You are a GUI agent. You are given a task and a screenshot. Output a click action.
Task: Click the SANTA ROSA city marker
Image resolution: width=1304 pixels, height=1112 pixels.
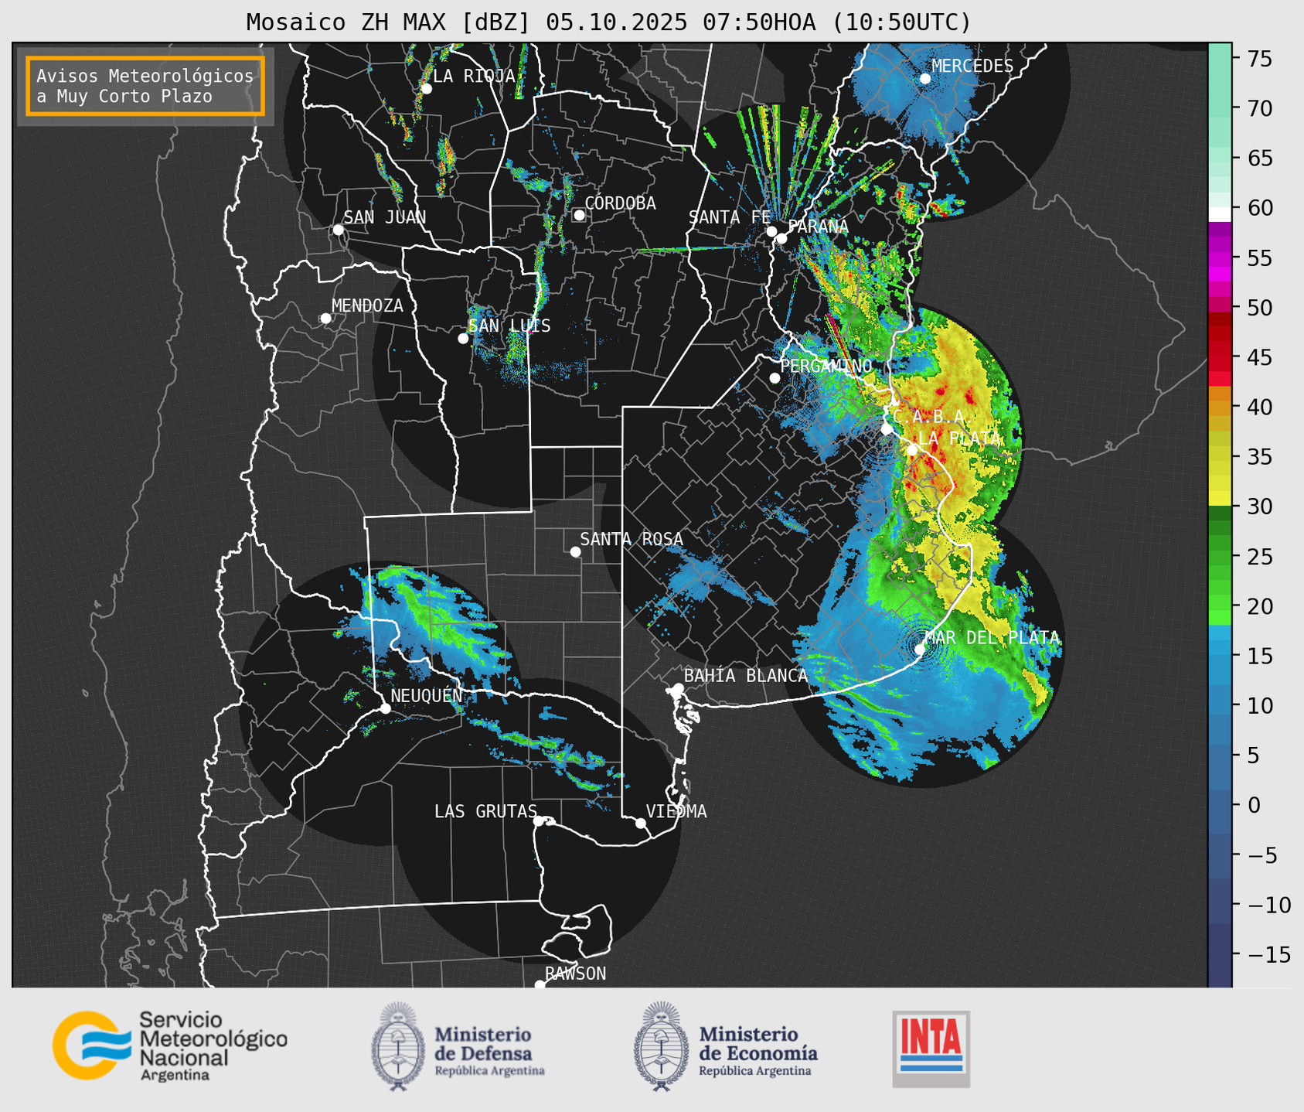575,551
